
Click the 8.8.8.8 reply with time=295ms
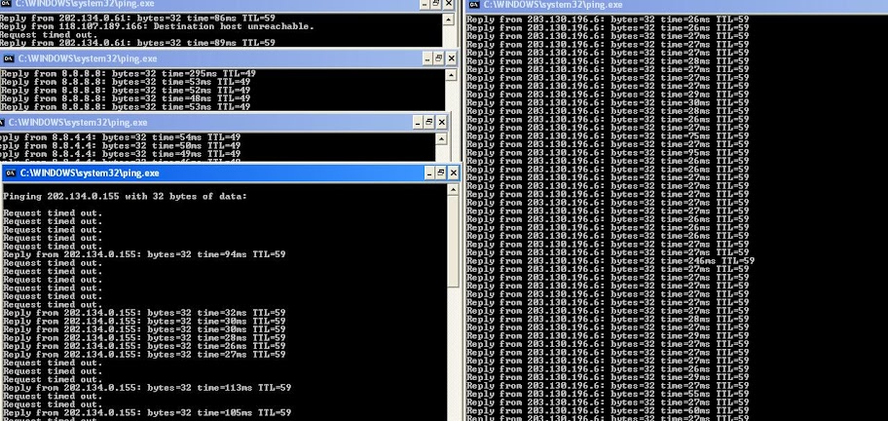pos(128,74)
